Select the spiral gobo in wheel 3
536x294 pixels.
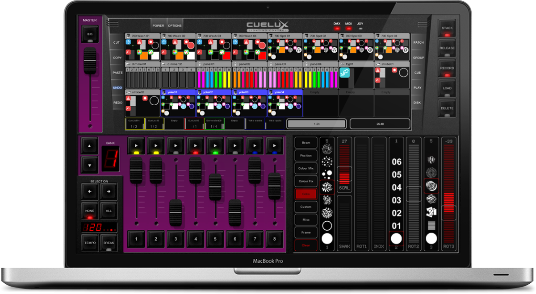coord(431,186)
